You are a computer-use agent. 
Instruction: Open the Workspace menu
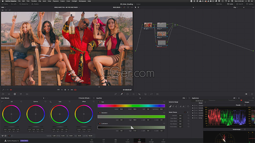point(82,1)
